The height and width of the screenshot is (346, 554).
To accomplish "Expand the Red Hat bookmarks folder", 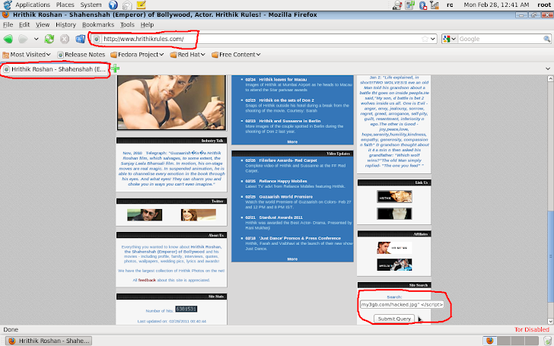I will pos(187,55).
